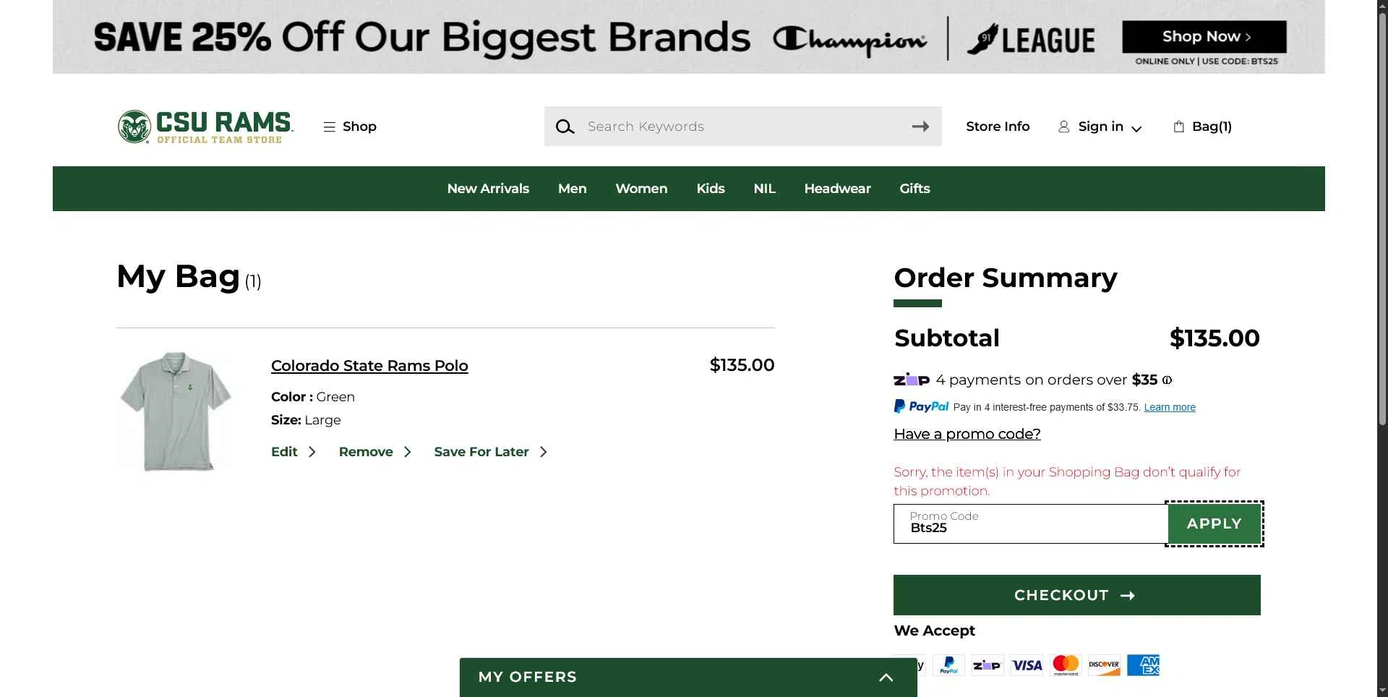Remove the polo from the bag
1388x697 pixels.
tap(374, 452)
